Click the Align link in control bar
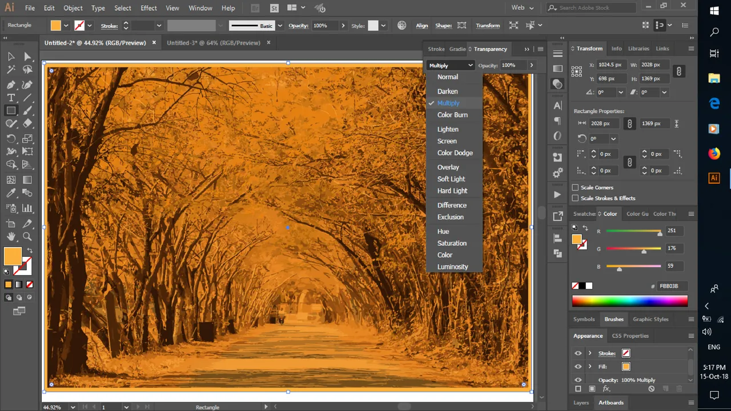The image size is (731, 411). [422, 26]
